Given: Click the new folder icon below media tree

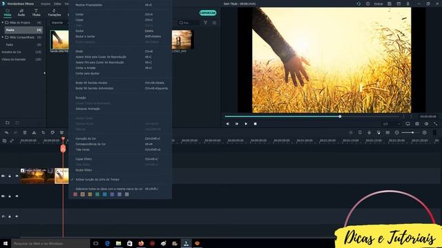Looking at the screenshot, I should click(8, 123).
